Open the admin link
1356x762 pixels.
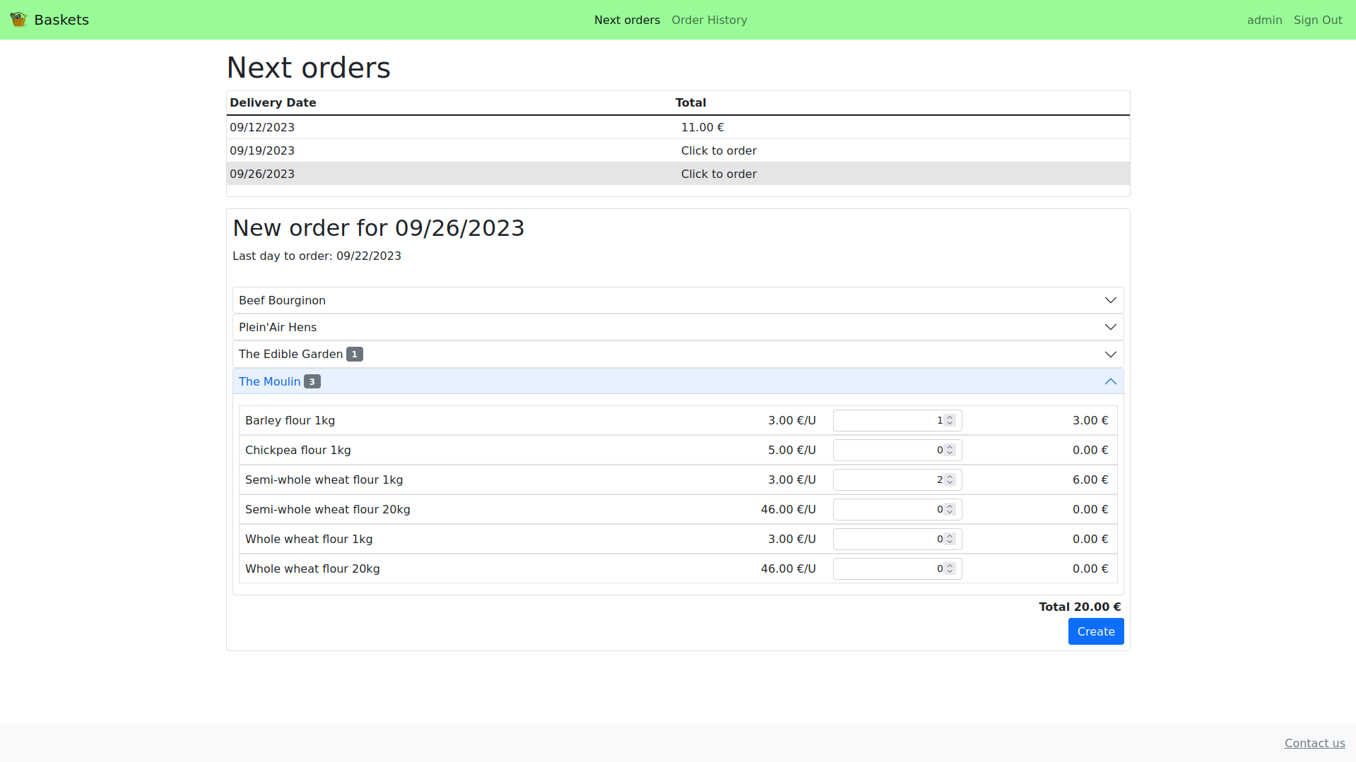[x=1264, y=20]
